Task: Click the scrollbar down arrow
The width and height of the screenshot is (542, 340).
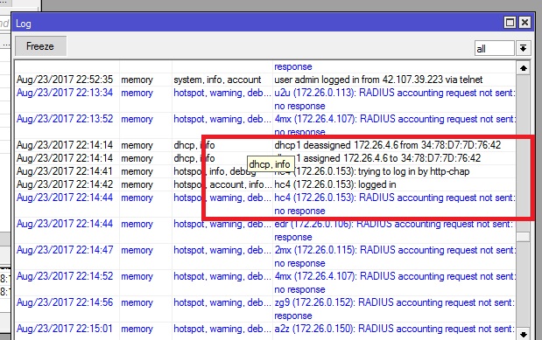Action: tap(523, 334)
